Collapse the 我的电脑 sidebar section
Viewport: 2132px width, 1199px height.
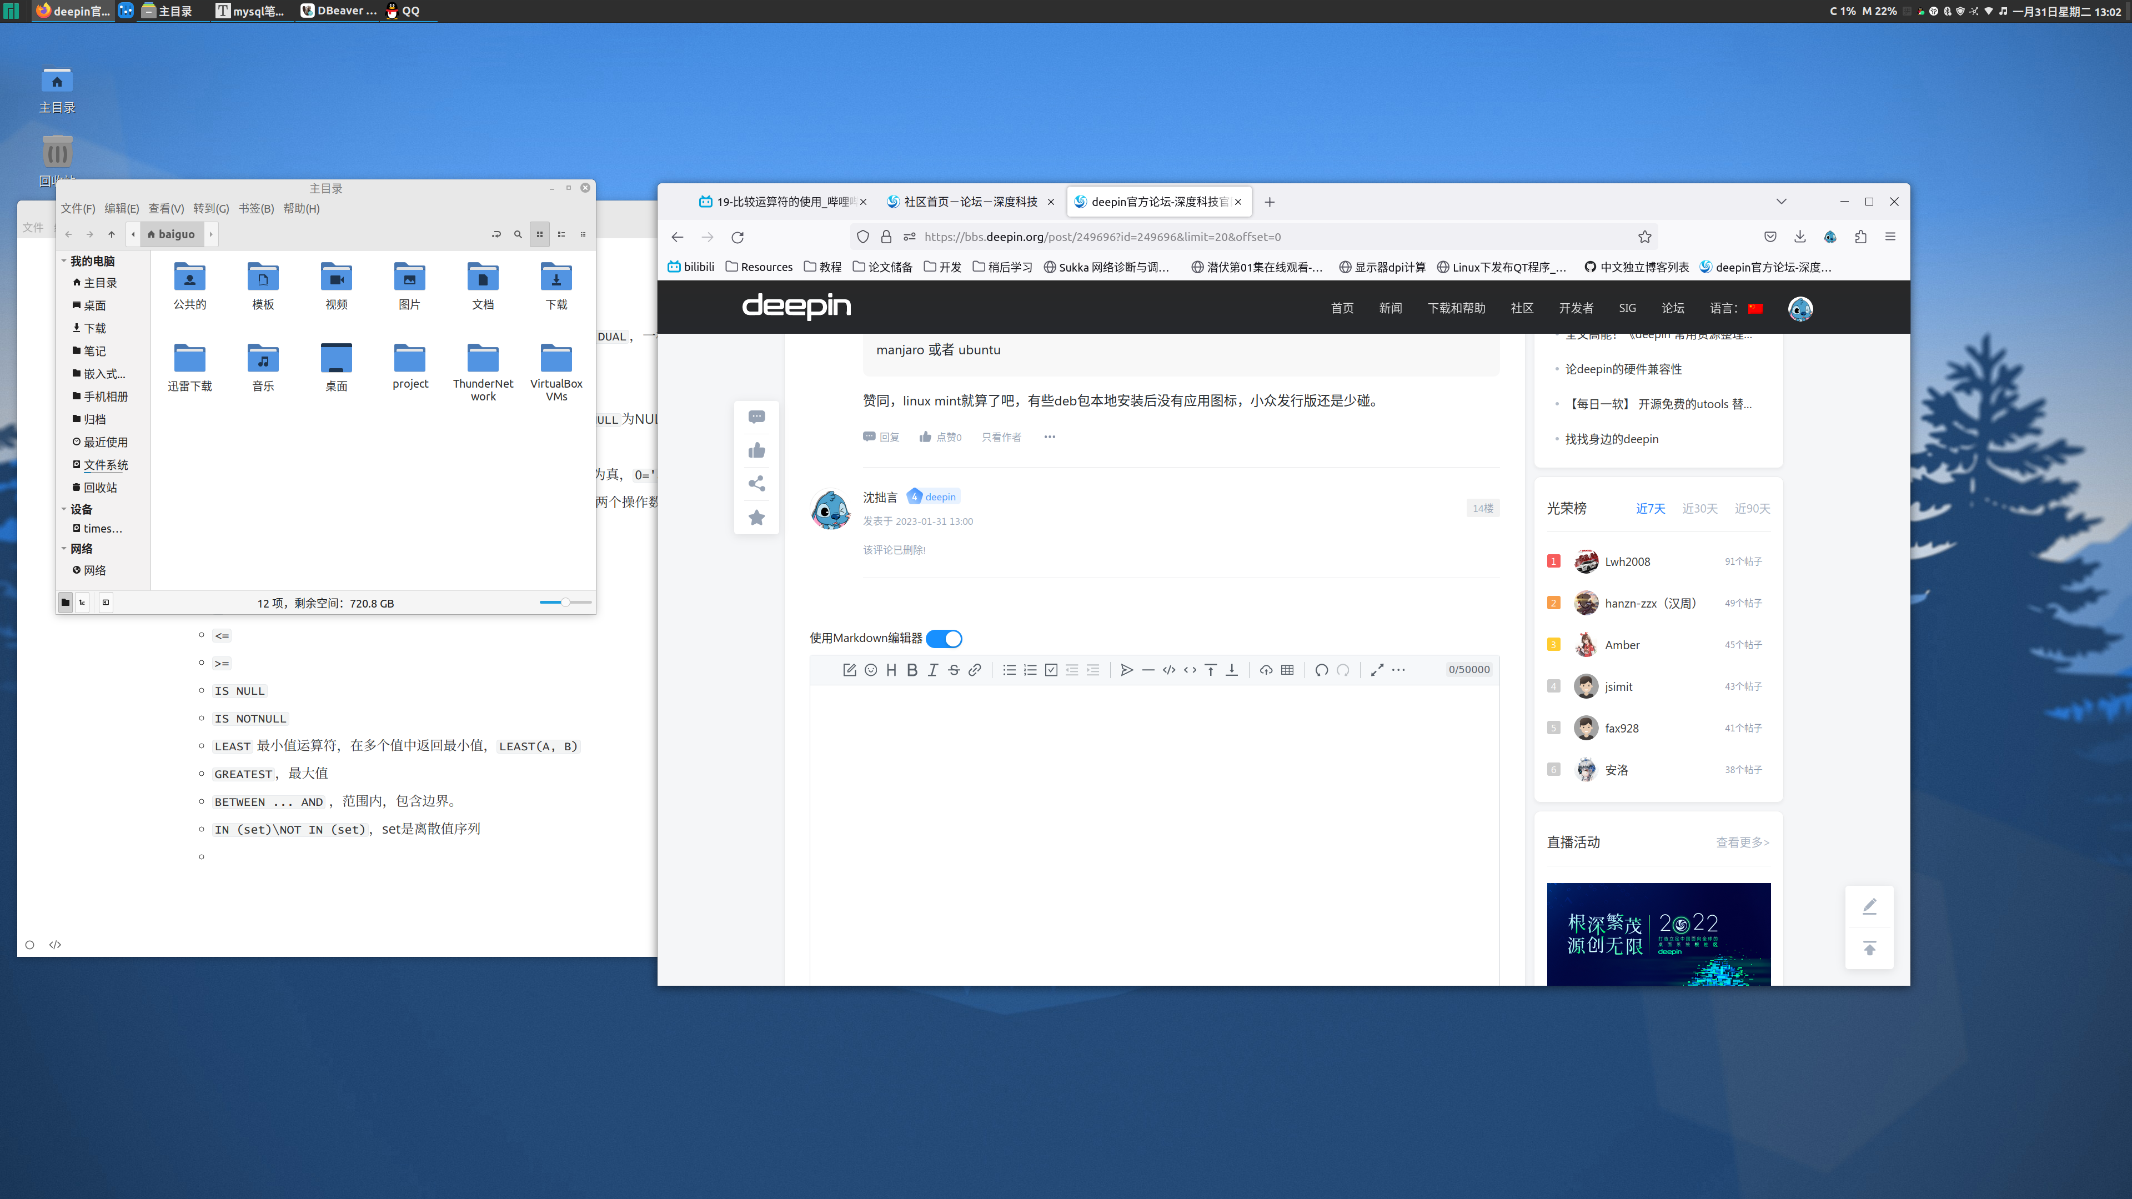(64, 262)
